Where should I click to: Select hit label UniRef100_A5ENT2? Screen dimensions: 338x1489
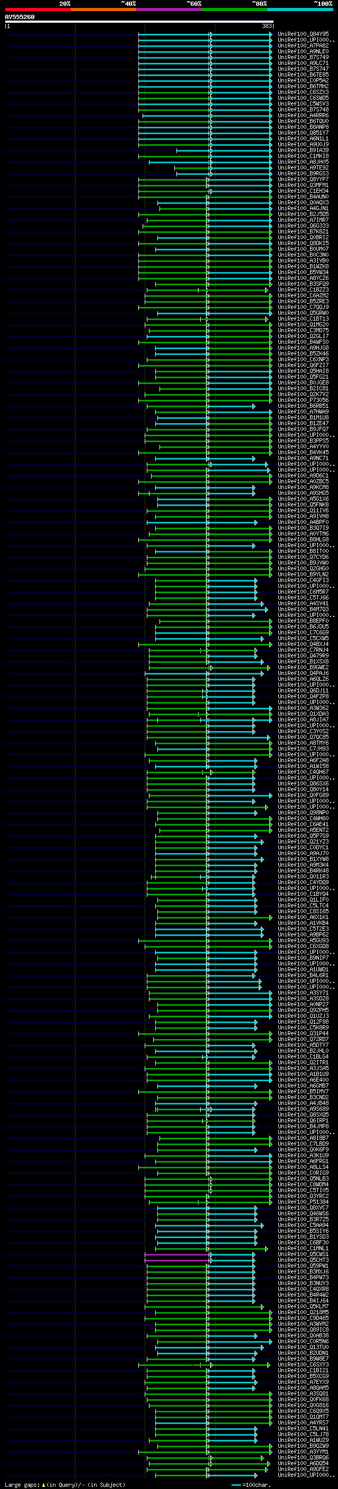[303, 830]
